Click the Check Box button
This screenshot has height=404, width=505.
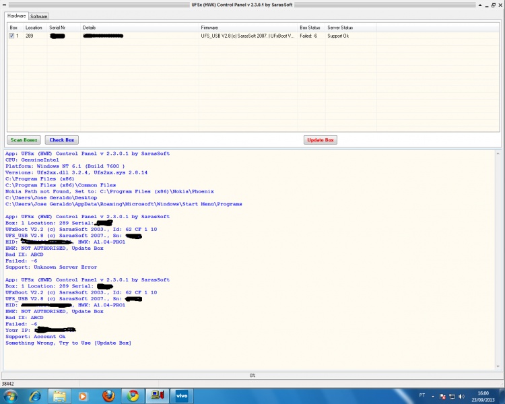click(x=62, y=140)
